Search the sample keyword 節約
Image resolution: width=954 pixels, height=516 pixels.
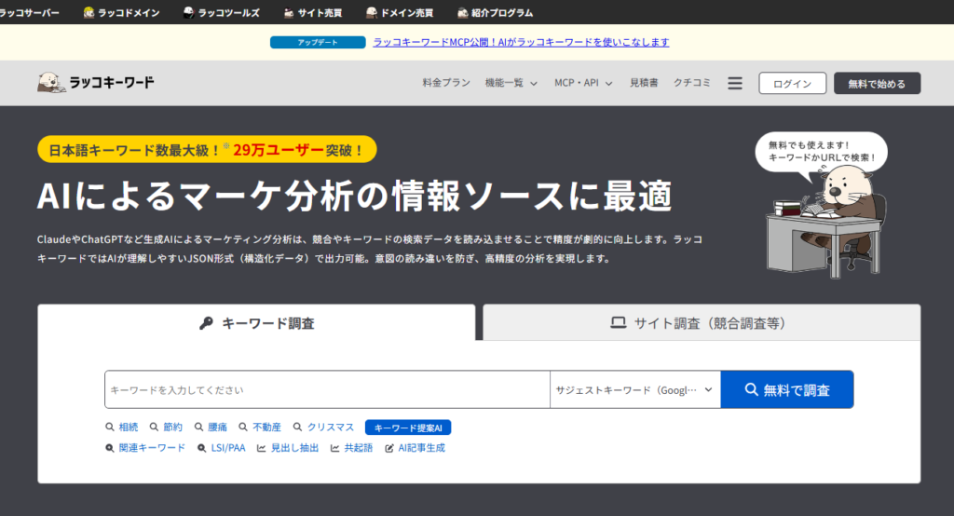tap(166, 428)
